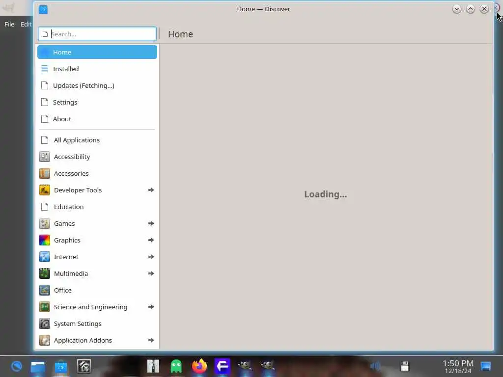Click the System Settings category icon
Image resolution: width=503 pixels, height=377 pixels.
[x=45, y=323]
